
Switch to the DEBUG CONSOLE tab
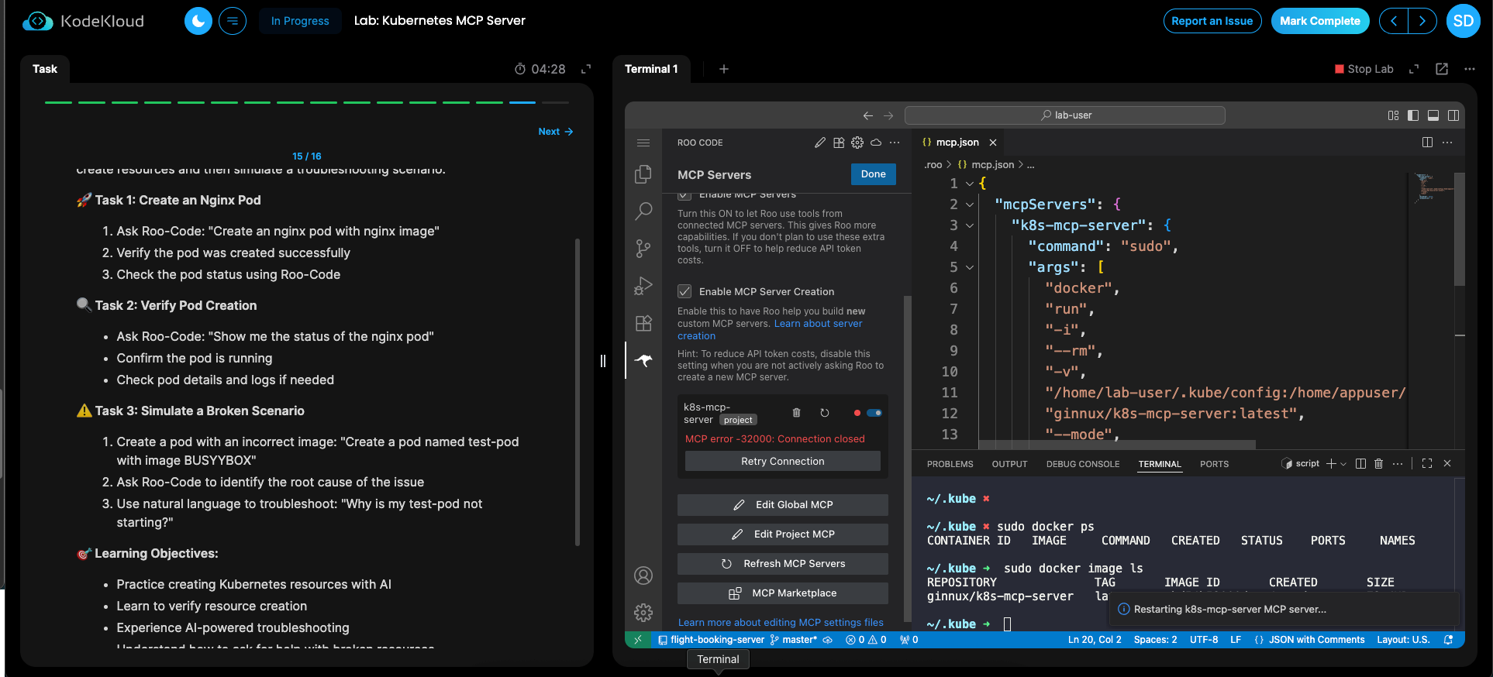click(1083, 464)
